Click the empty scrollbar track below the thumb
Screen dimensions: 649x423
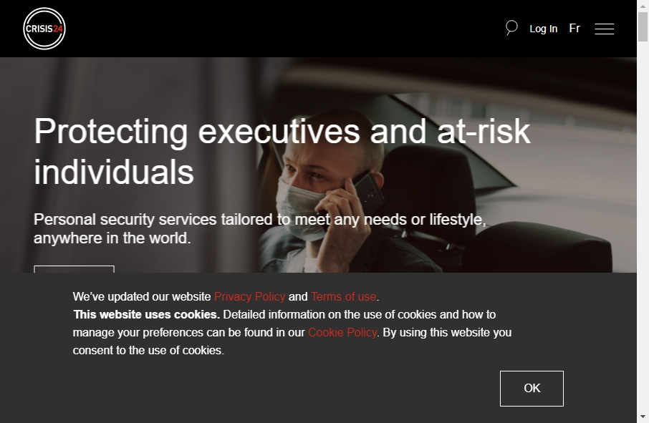coord(643,228)
